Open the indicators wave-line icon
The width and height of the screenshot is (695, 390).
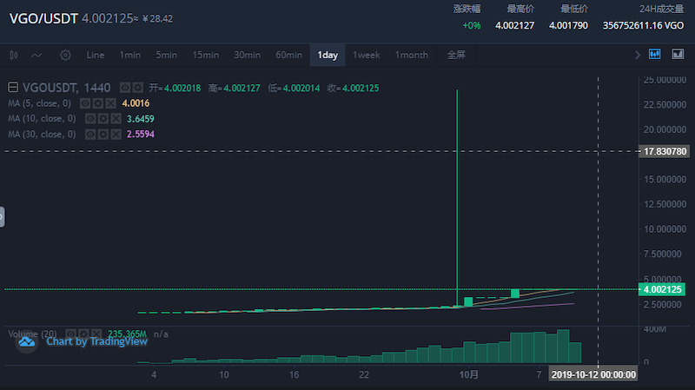click(x=36, y=55)
